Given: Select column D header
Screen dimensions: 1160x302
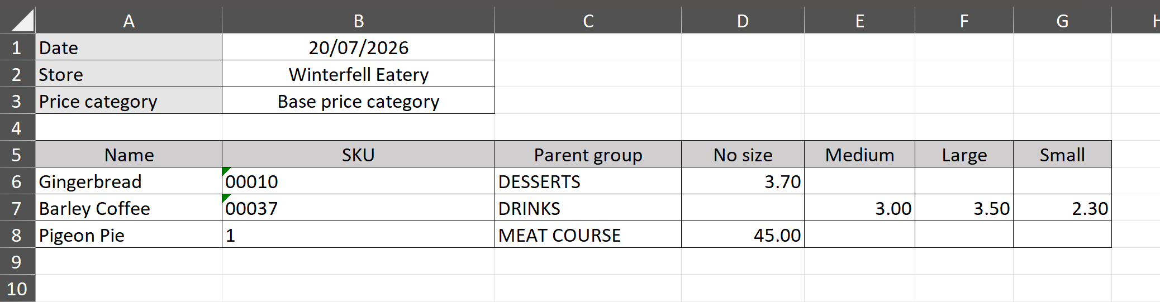Looking at the screenshot, I should 743,21.
